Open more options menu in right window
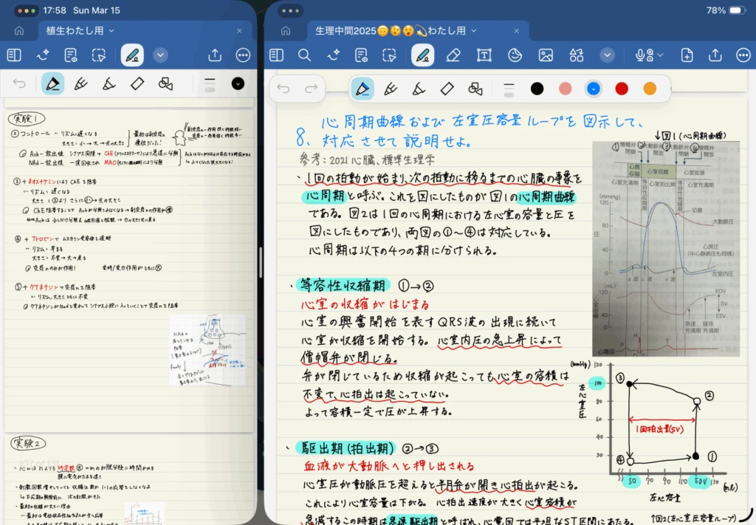The width and height of the screenshot is (756, 525). click(743, 55)
